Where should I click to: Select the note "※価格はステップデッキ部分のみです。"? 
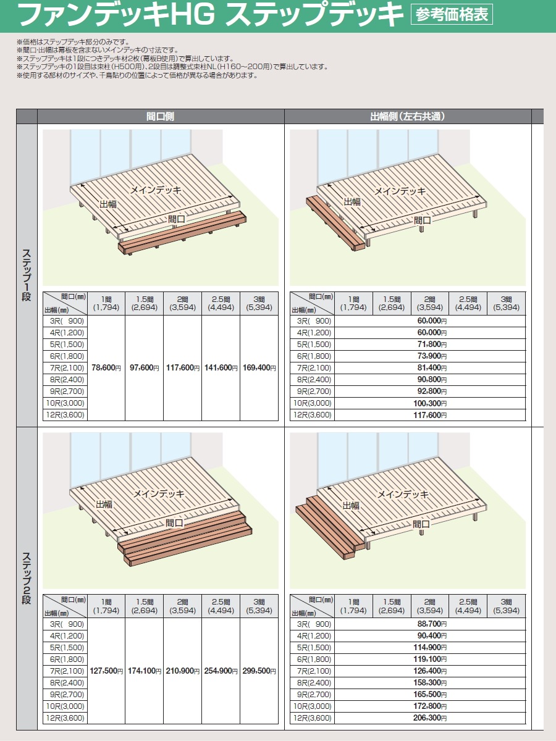[73, 42]
